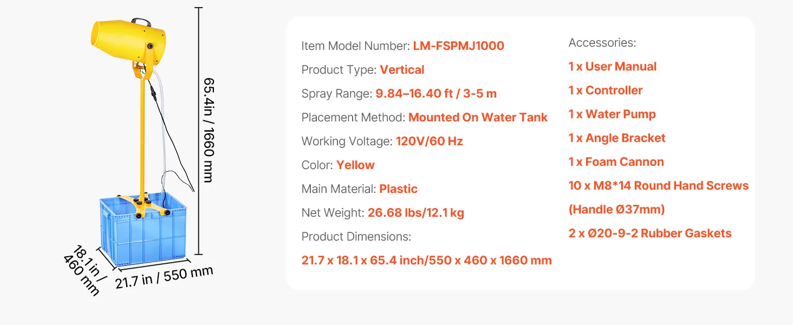Click the 18.1 in / 460 mm depth label

[x=83, y=271]
